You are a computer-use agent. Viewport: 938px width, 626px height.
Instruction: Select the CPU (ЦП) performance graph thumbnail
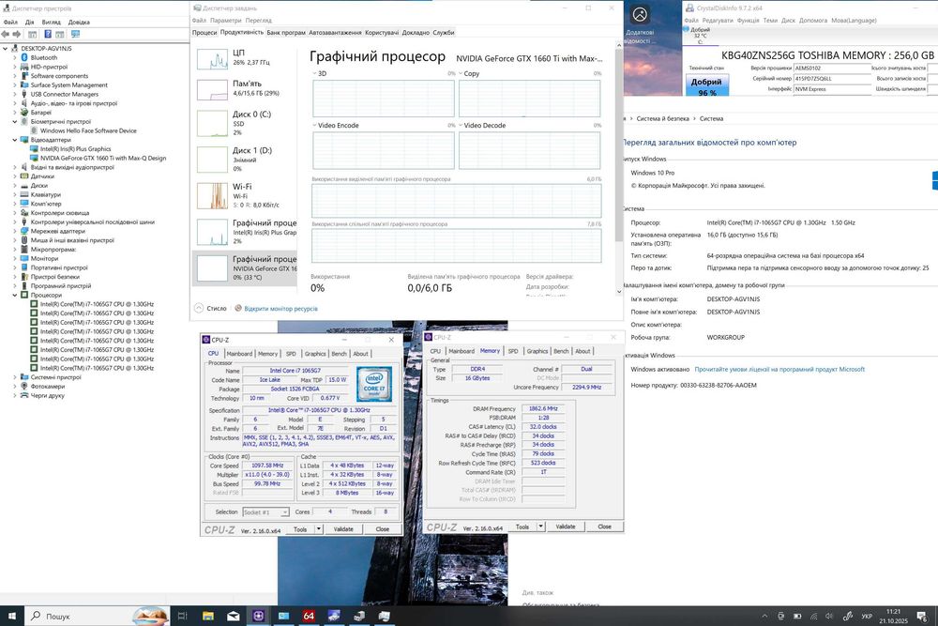211,59
